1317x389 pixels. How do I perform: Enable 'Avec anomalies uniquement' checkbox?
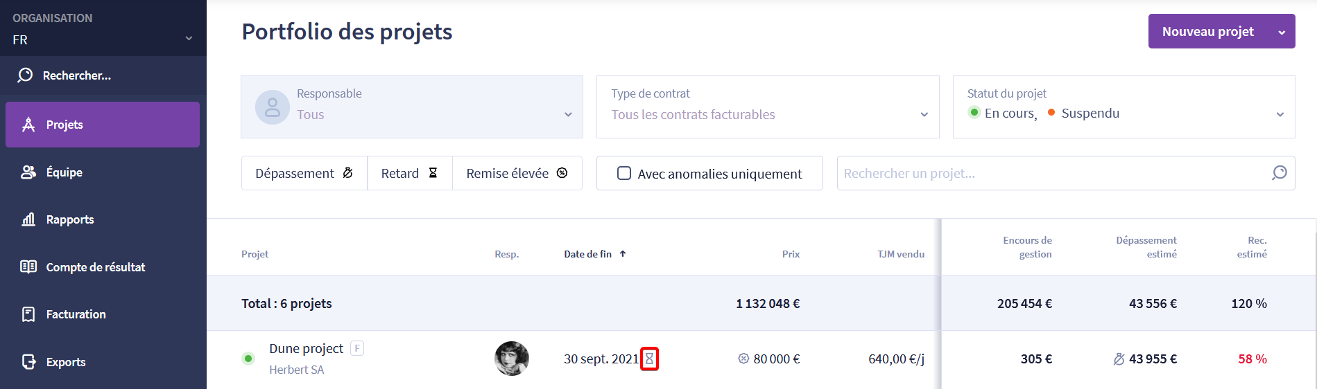[624, 173]
